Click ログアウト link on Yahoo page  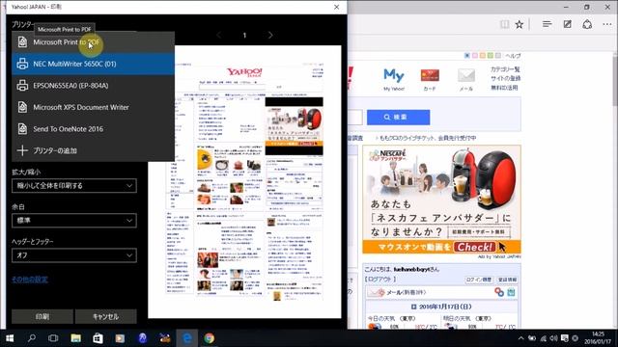pyautogui.click(x=379, y=279)
